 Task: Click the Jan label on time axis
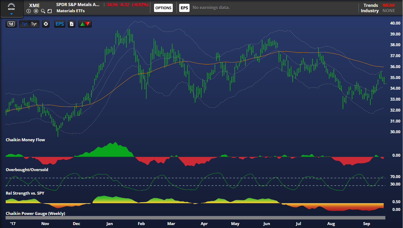coord(109,224)
